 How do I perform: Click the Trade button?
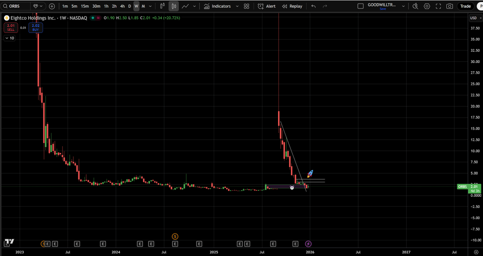pos(466,6)
